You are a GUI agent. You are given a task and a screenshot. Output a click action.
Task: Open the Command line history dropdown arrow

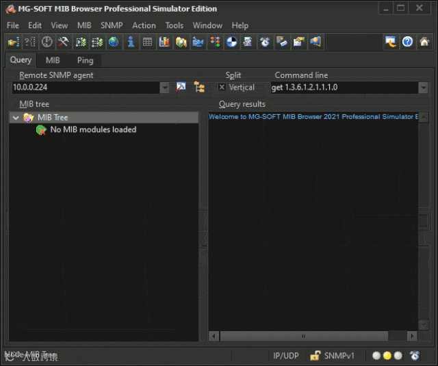coord(423,88)
